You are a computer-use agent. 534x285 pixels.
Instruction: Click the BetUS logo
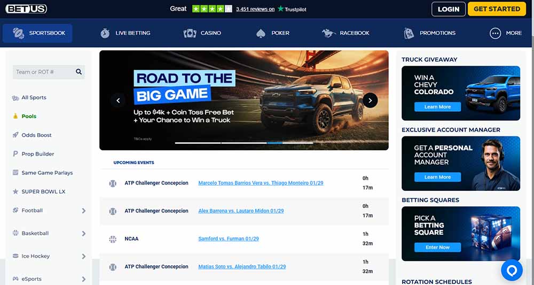tap(26, 9)
